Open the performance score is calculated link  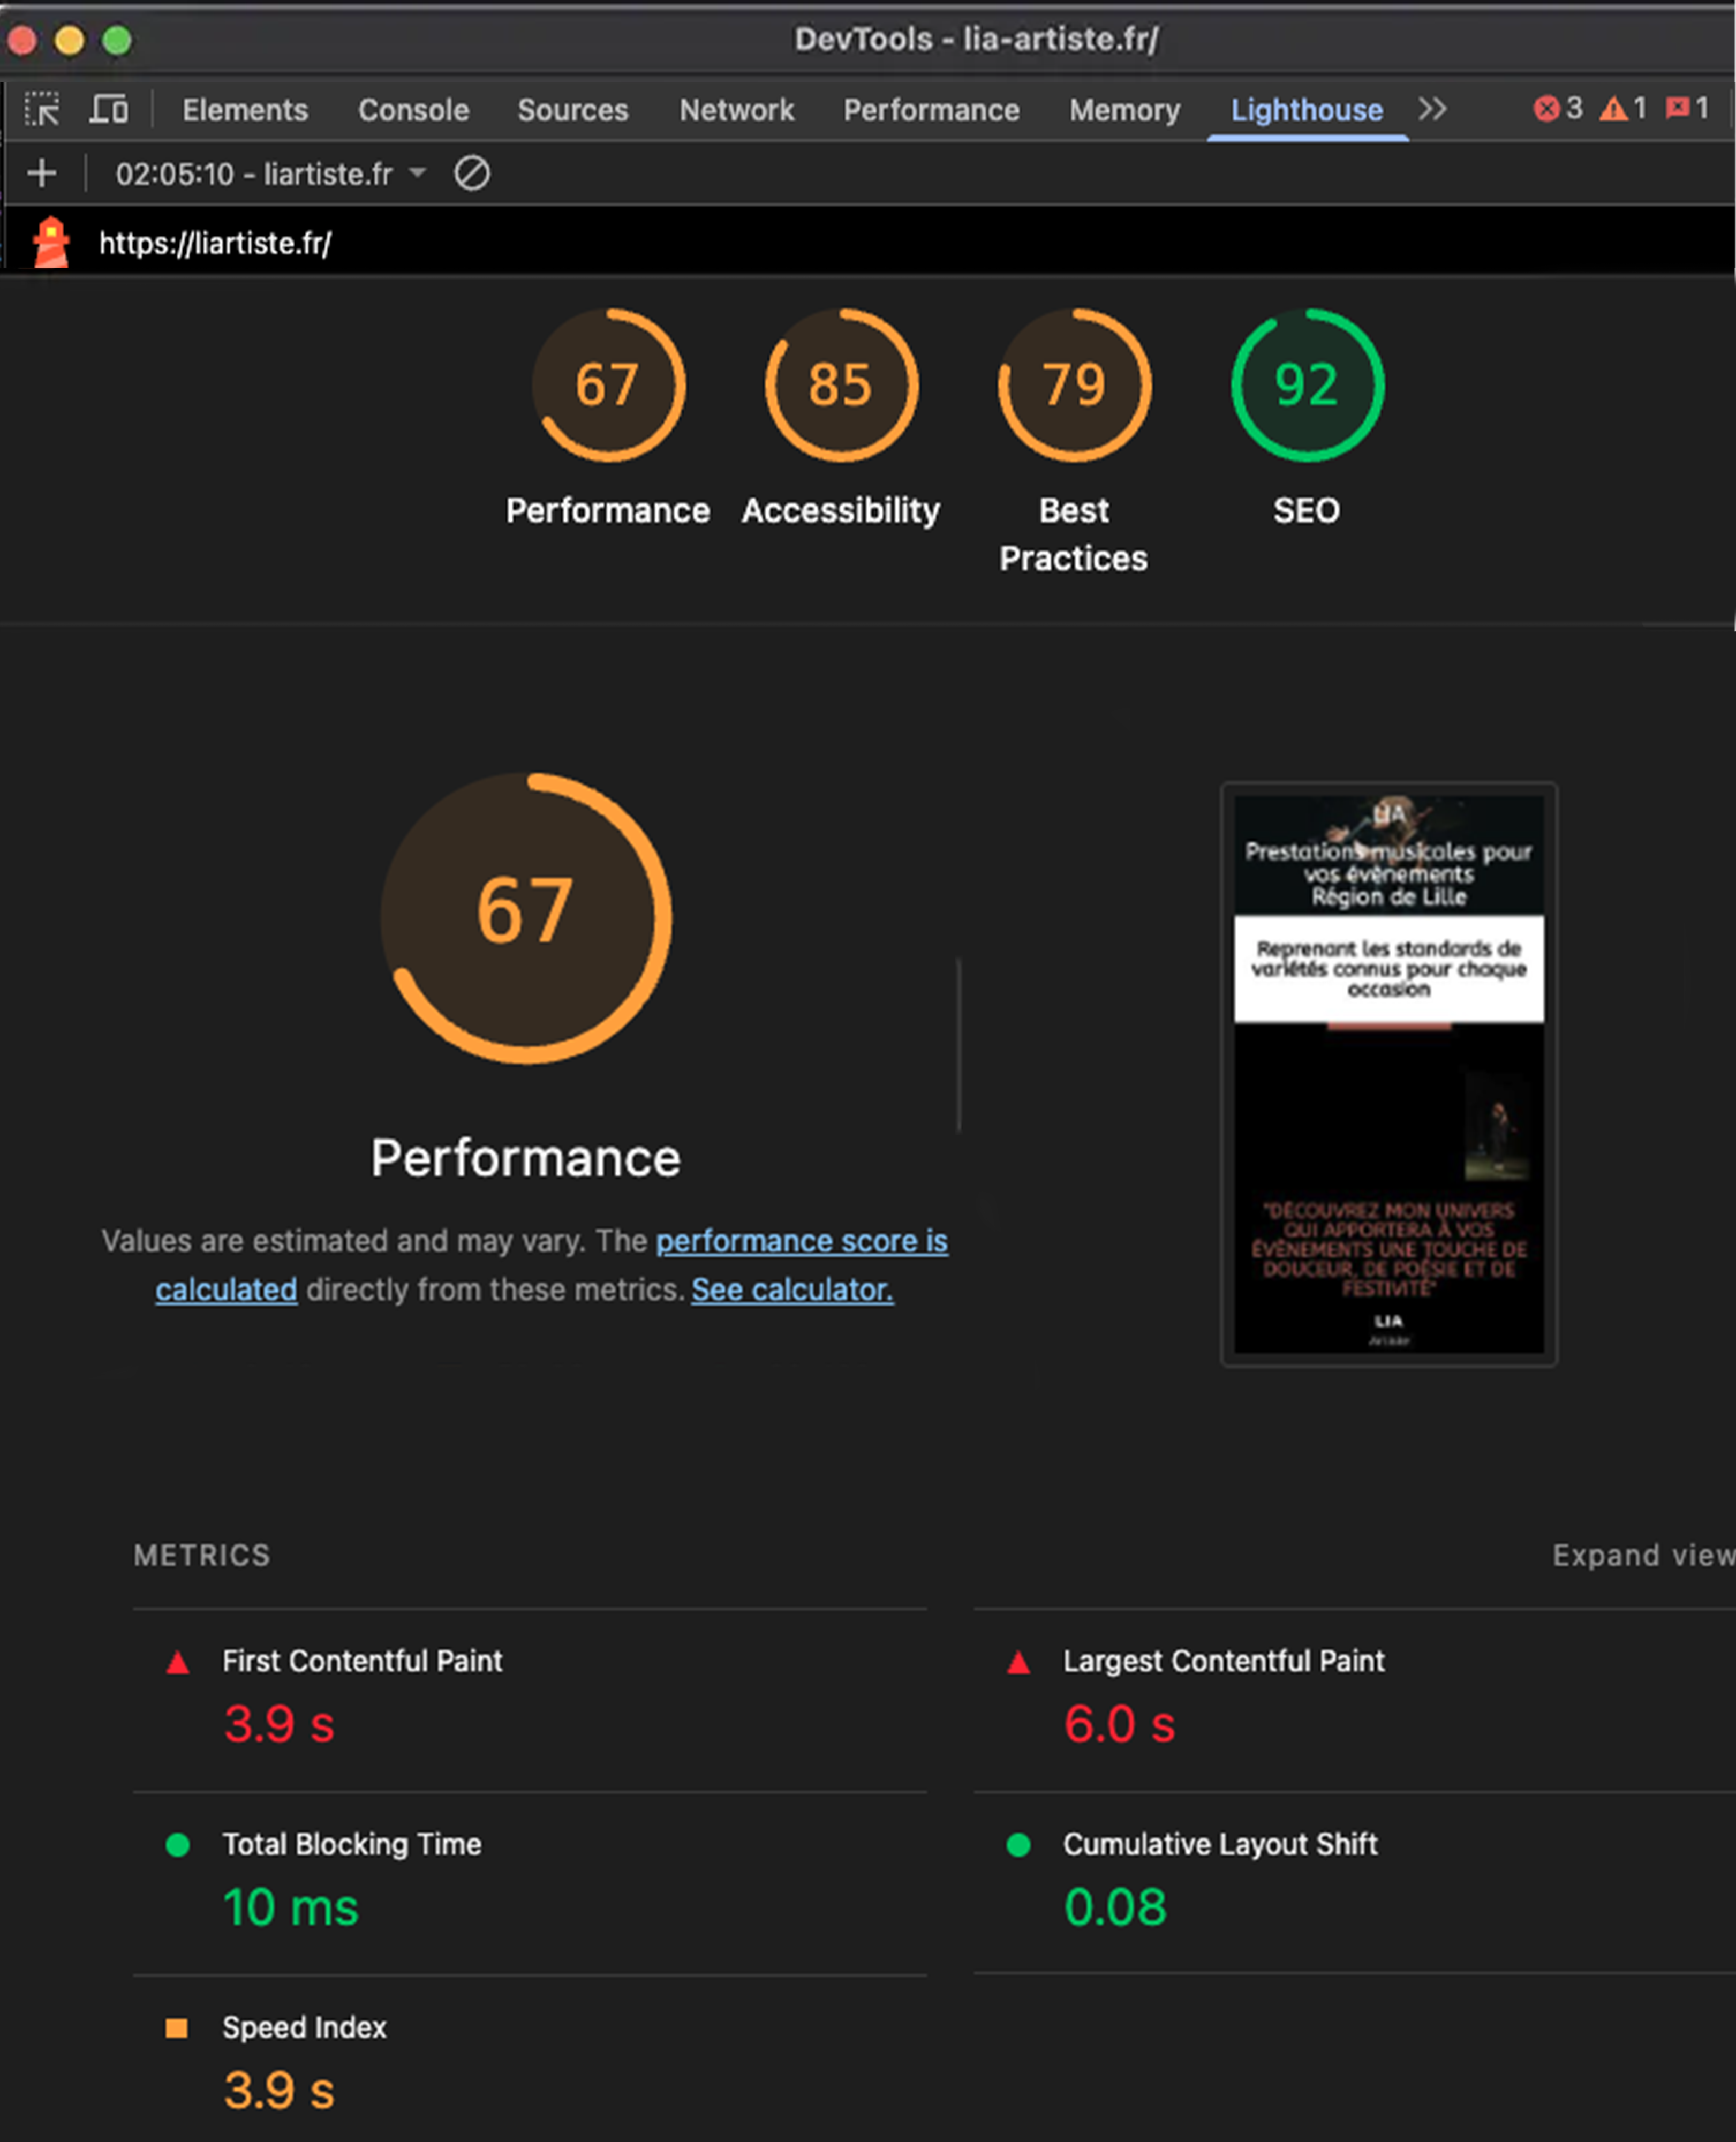[x=801, y=1241]
